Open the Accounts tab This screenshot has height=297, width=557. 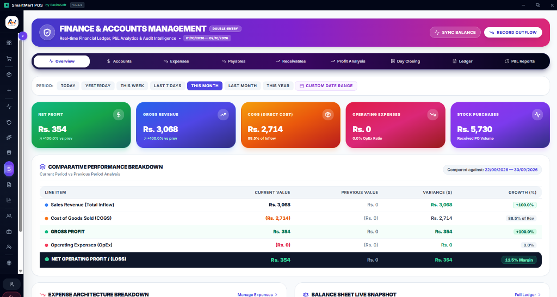pyautogui.click(x=119, y=61)
